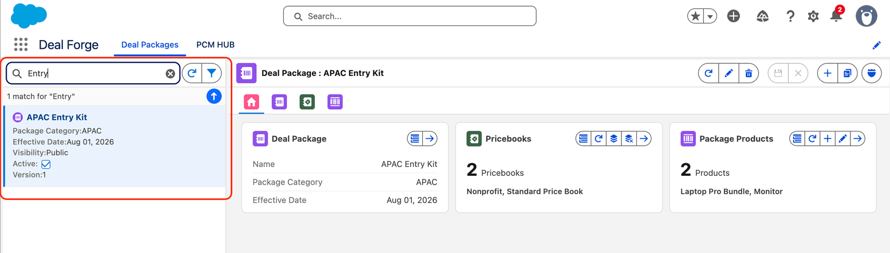Show Package Products card list view

[797, 139]
